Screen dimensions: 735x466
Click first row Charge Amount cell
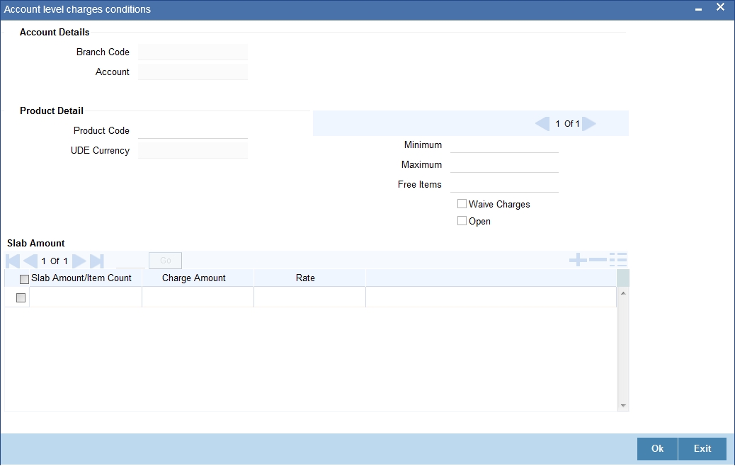coord(198,297)
